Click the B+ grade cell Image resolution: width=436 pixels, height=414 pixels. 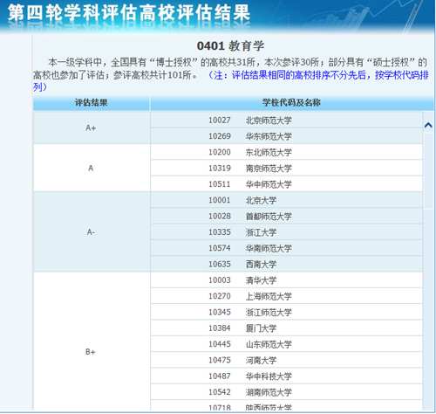(x=92, y=352)
